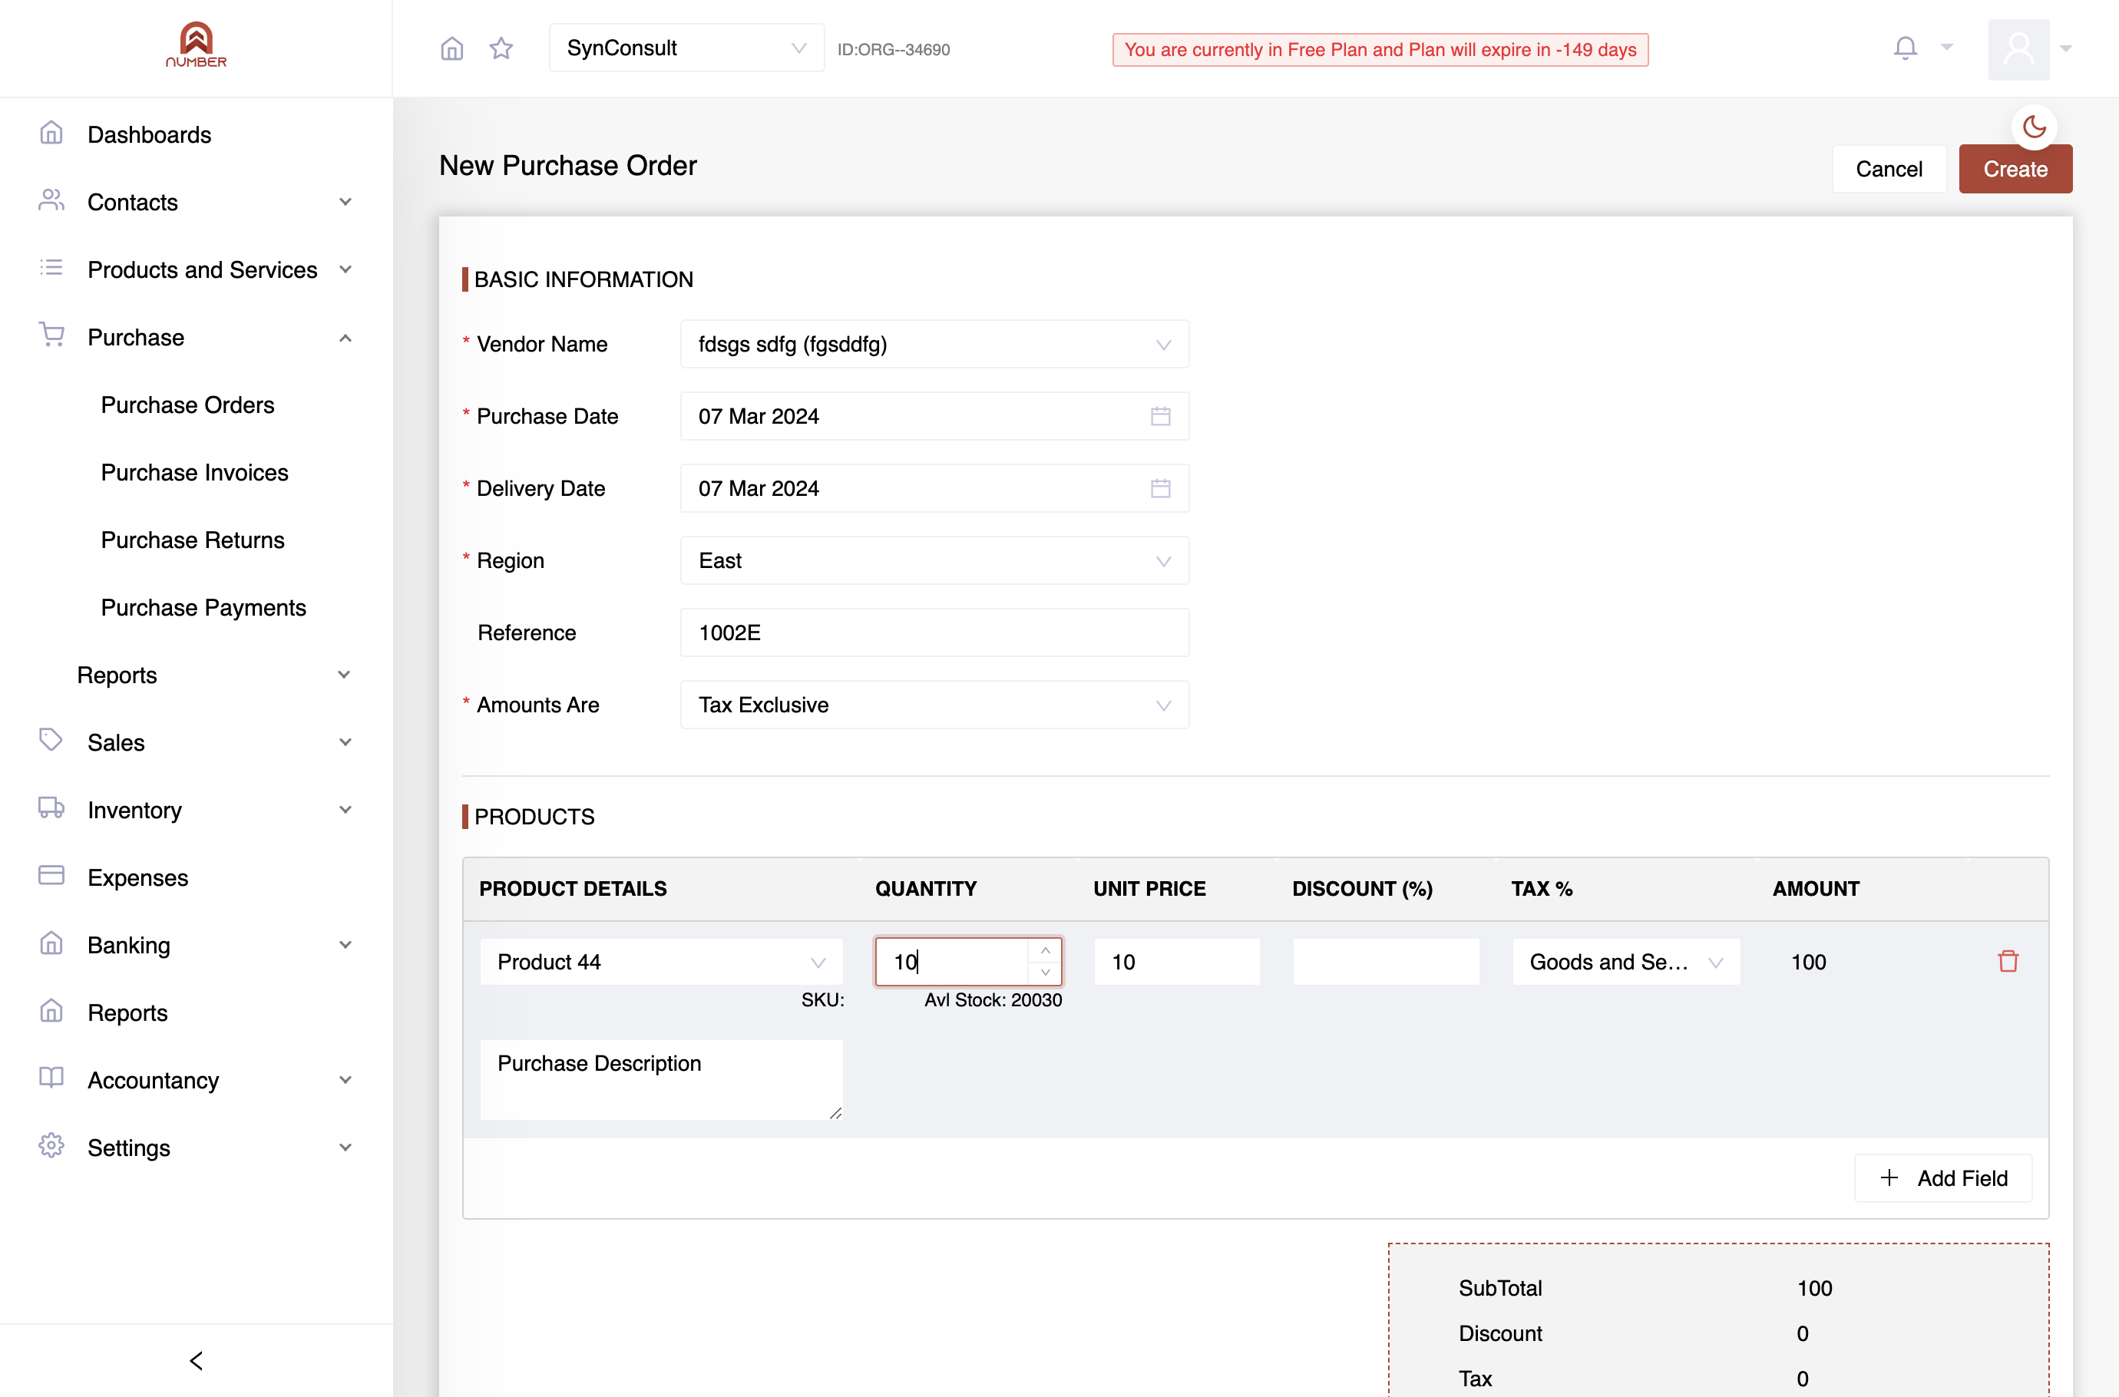Click the home icon in top bar
Viewport: 2119px width, 1397px height.
(x=451, y=48)
